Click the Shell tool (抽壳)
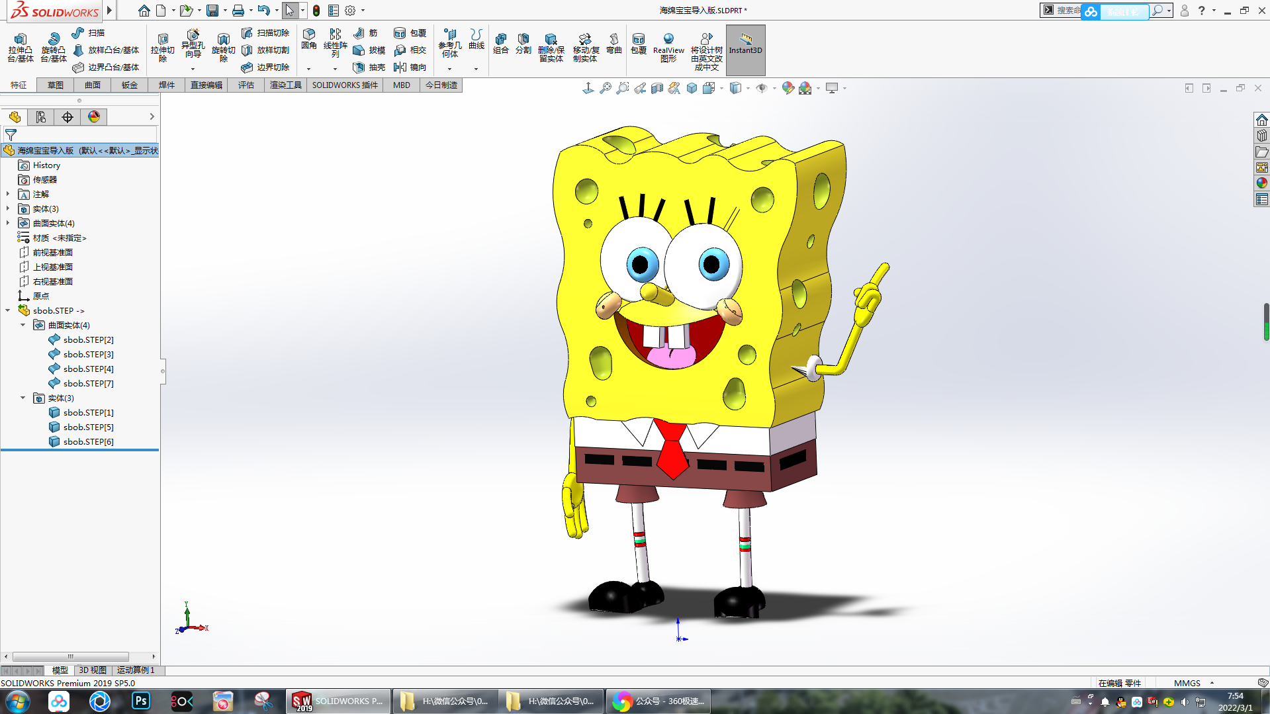This screenshot has width=1270, height=714. click(x=369, y=67)
